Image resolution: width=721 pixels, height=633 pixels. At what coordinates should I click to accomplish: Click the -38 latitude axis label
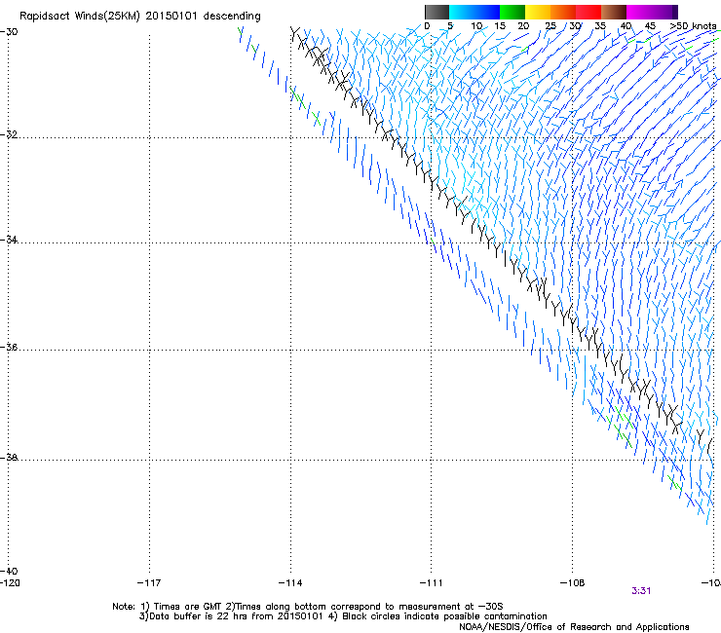tap(9, 458)
